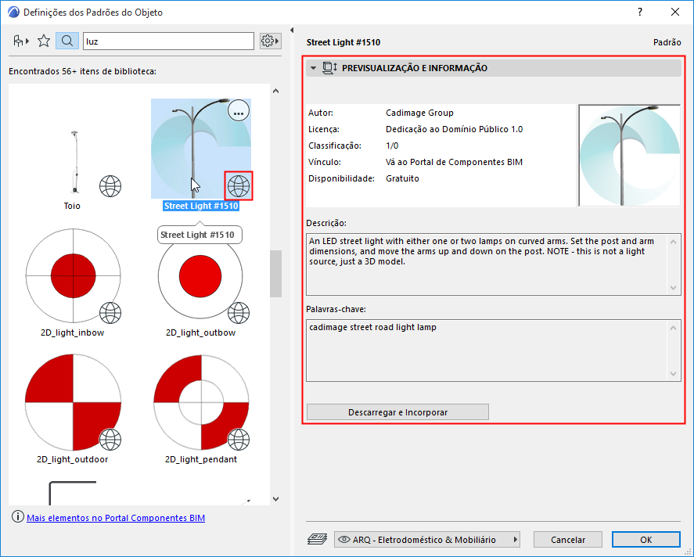The height and width of the screenshot is (557, 694).
Task: Click the globe icon next to Toio
Action: (x=110, y=186)
